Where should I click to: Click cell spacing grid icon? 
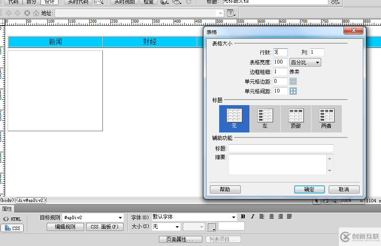tap(293, 91)
